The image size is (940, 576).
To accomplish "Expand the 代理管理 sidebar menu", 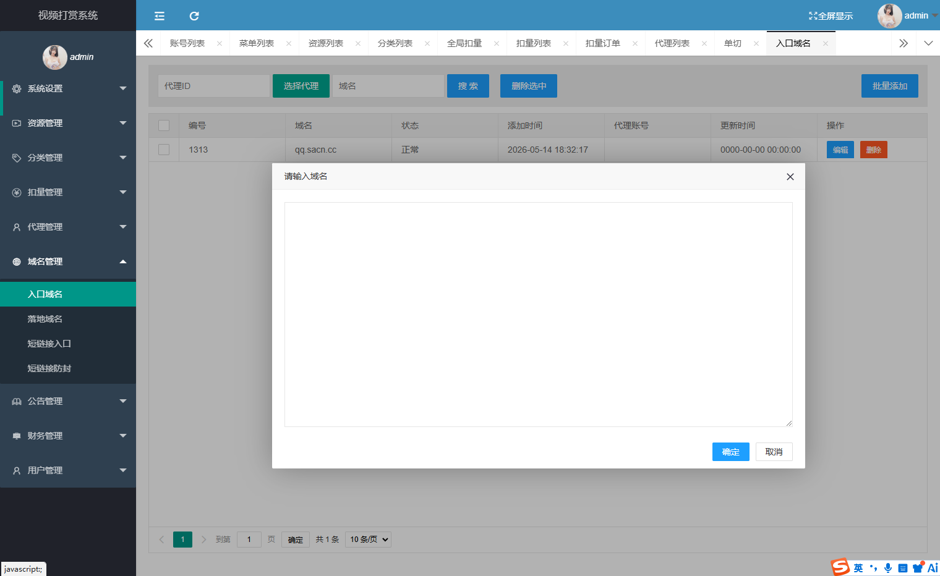I will (68, 227).
